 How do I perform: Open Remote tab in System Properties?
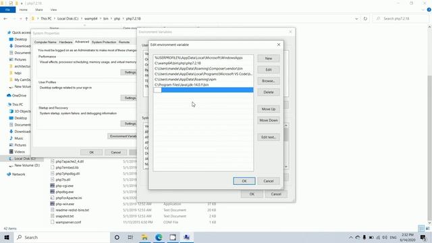coord(124,42)
